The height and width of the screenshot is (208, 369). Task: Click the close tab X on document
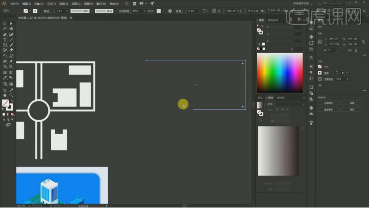point(70,17)
